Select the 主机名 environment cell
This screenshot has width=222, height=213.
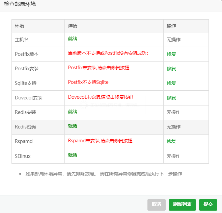click(x=38, y=40)
